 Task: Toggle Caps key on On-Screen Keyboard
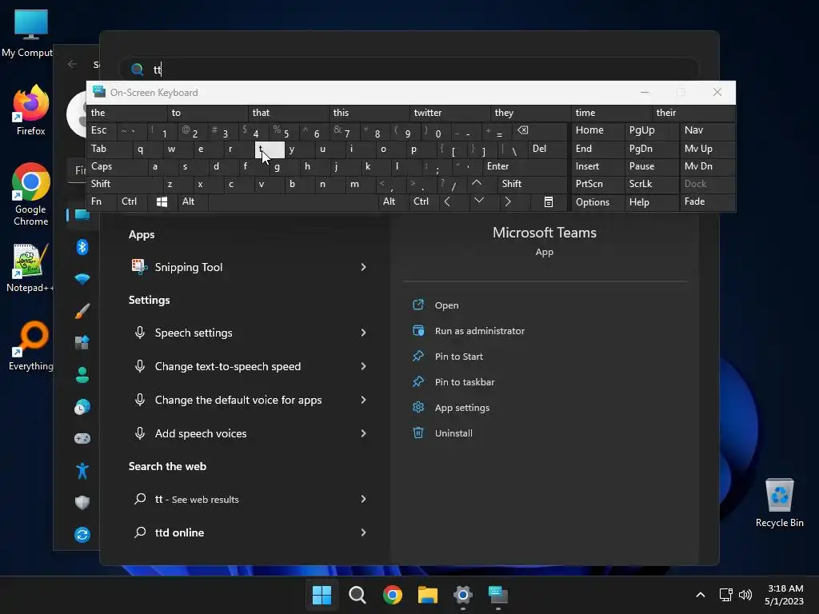click(117, 166)
